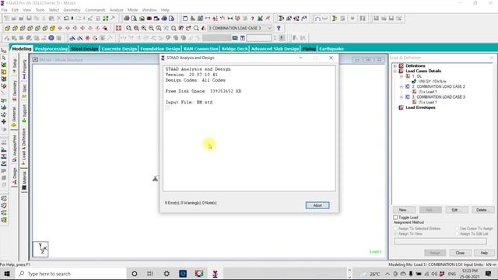Click the Load & Definition vertical sub-tab

pyautogui.click(x=24, y=146)
